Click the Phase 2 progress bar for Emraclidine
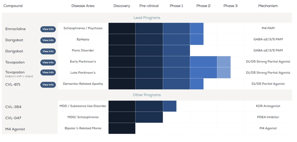The image size is (297, 142). [197, 28]
